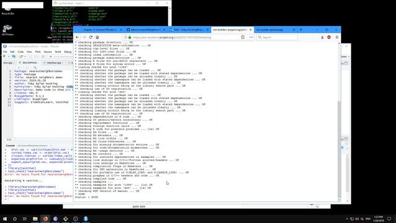Open File Explorer from taskbar
The height and width of the screenshot is (223, 396).
35,219
